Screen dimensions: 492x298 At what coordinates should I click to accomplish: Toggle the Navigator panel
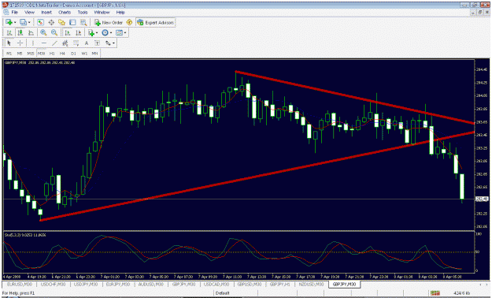(61, 22)
